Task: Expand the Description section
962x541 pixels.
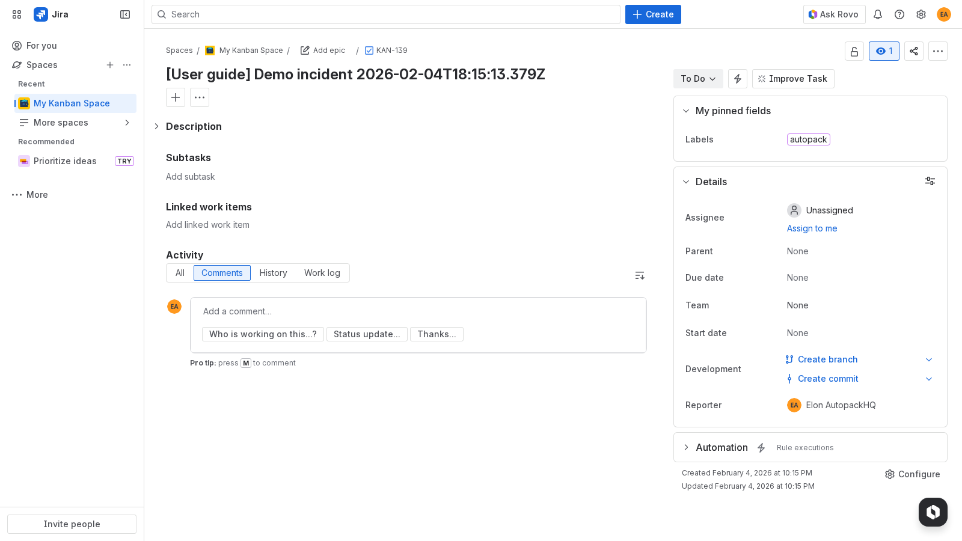Action: tap(157, 126)
